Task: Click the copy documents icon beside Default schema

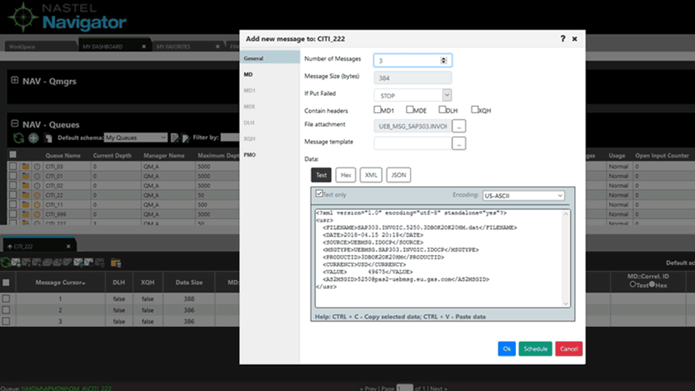Action: coord(49,138)
